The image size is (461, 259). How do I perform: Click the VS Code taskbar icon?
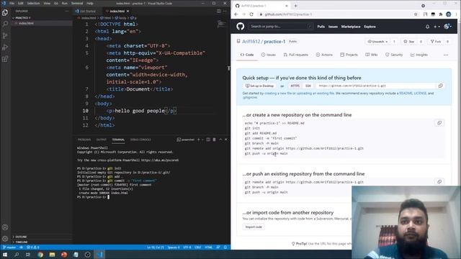point(99,255)
